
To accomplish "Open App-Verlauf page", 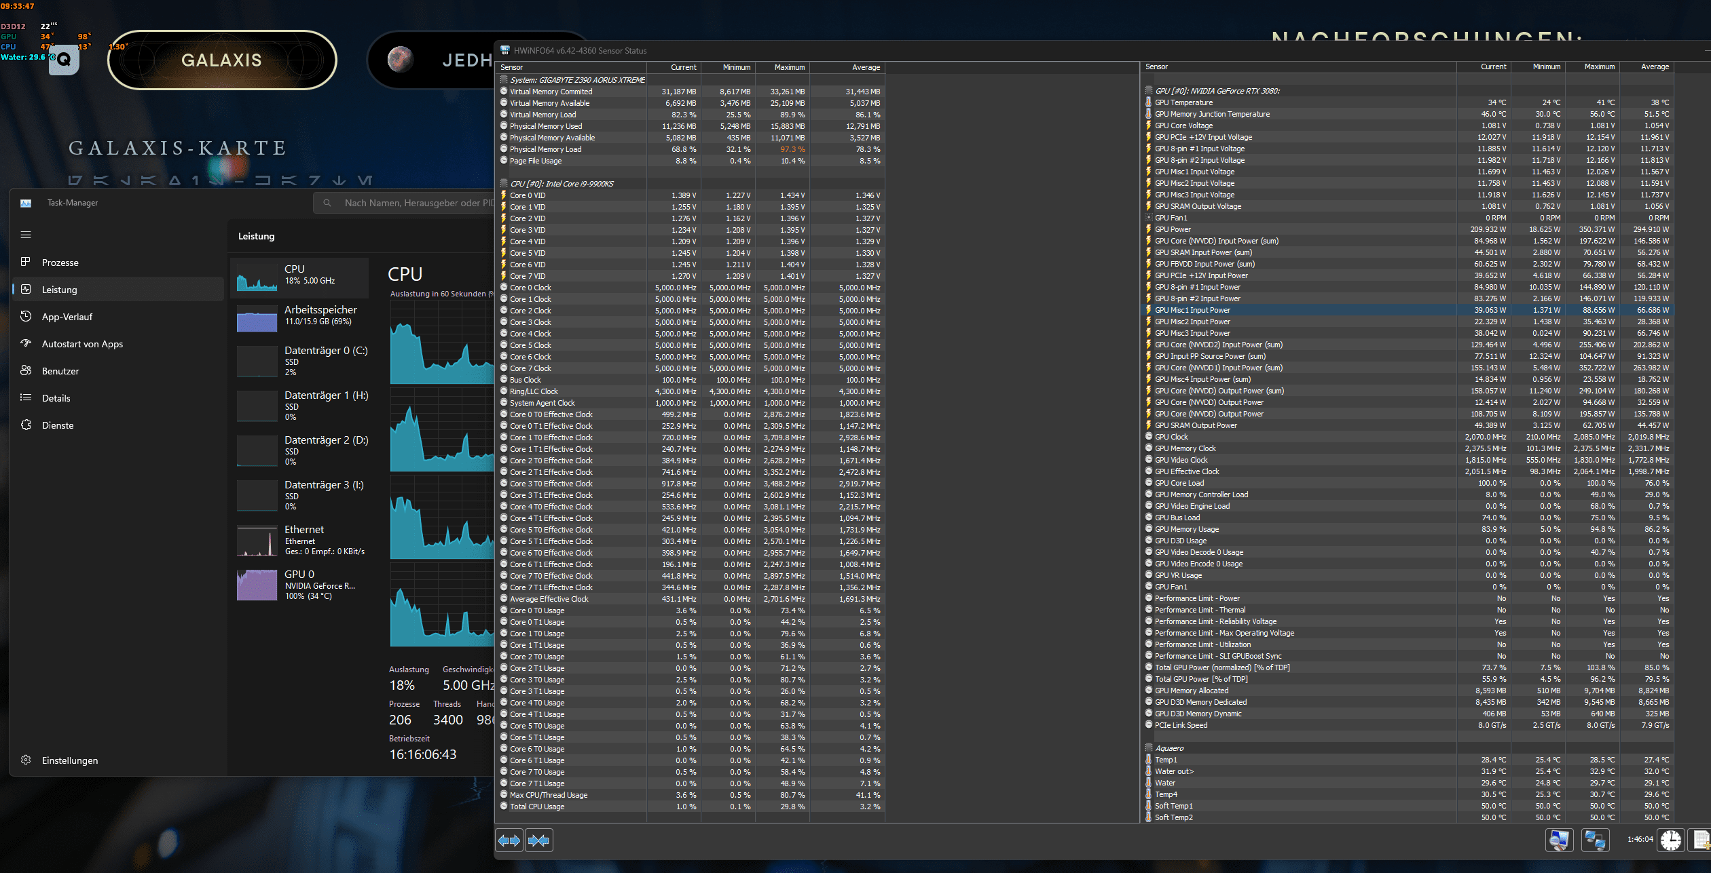I will (x=118, y=317).
